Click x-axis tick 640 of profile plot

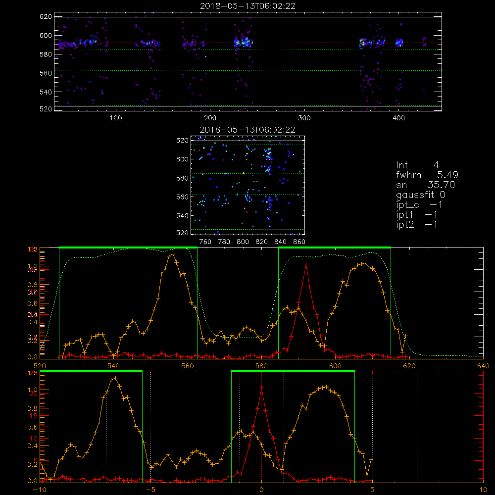tap(483, 366)
